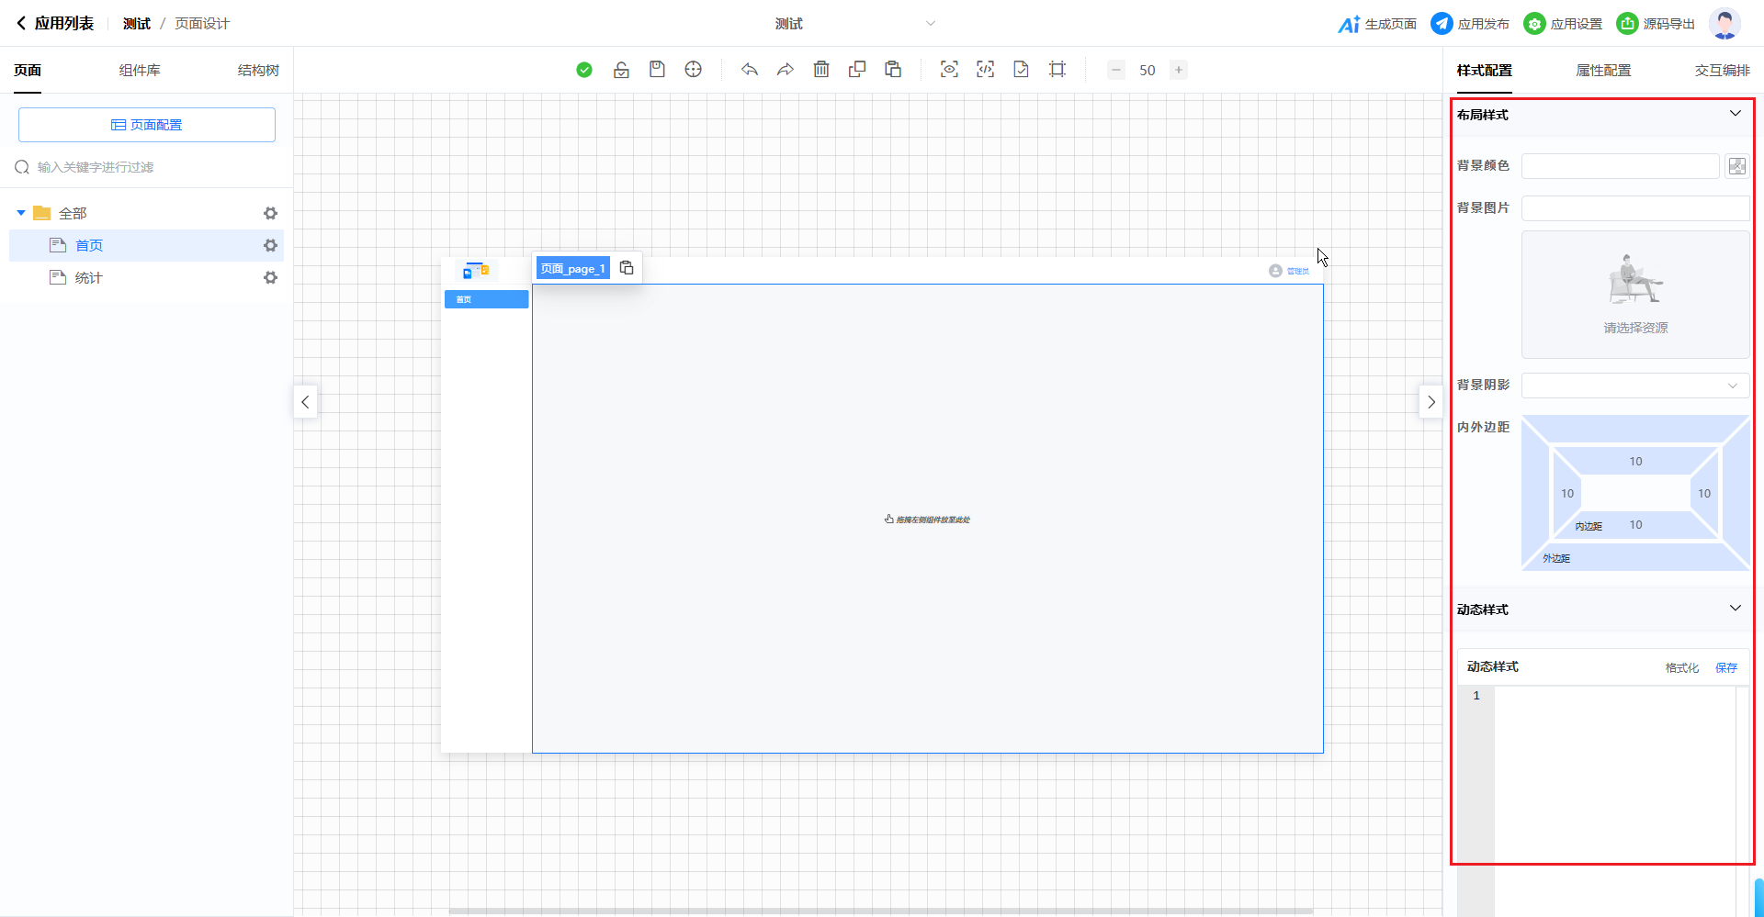Increase zoom with the plus stepper
Viewport: 1764px width, 917px height.
pyautogui.click(x=1178, y=70)
